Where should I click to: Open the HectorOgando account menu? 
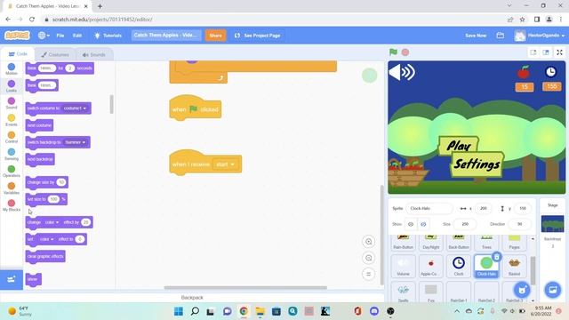pyautogui.click(x=540, y=36)
